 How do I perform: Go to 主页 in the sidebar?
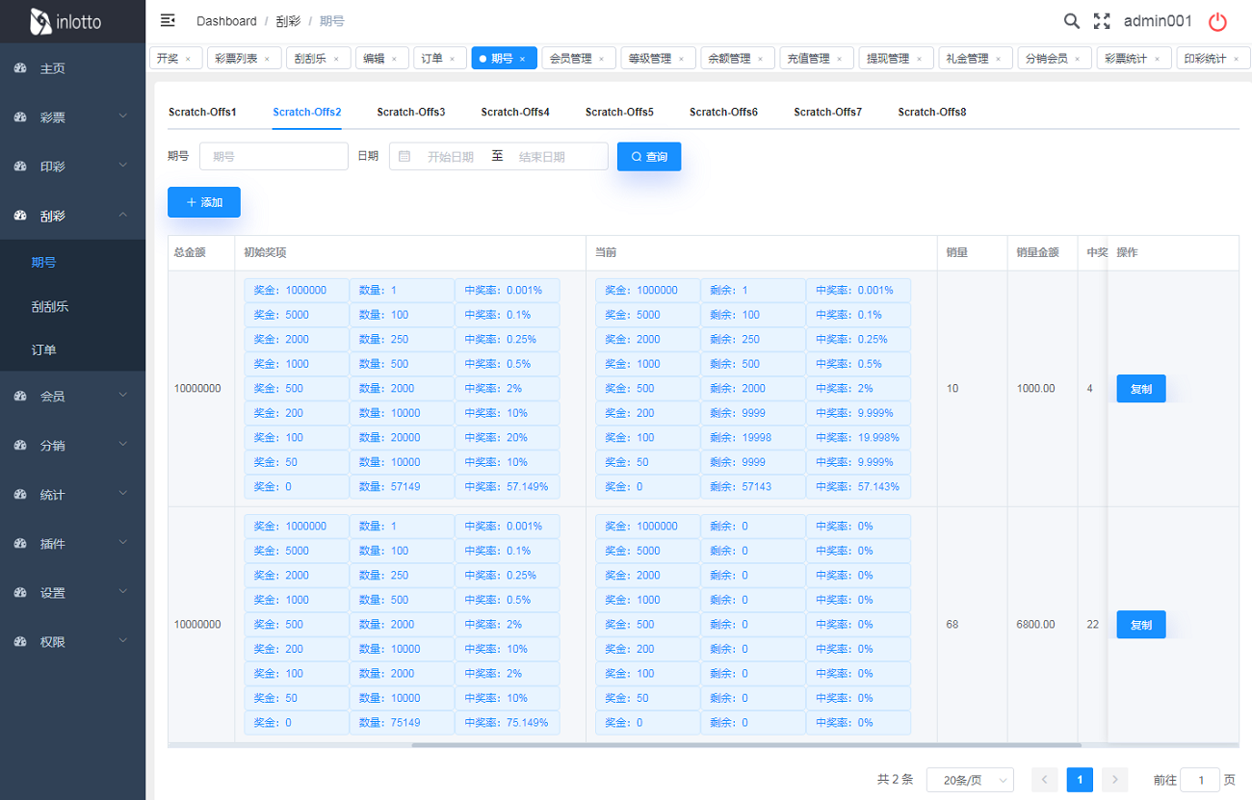[53, 69]
